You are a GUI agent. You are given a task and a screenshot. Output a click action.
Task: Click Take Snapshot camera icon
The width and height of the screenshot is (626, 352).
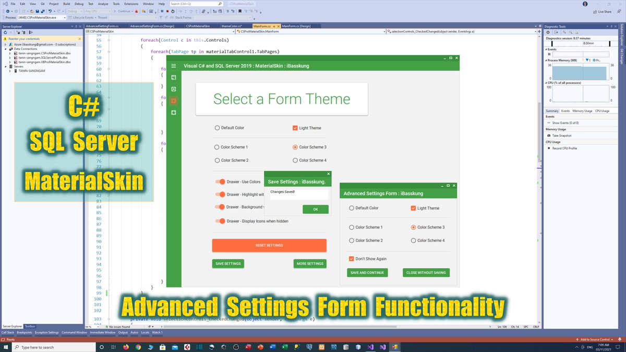click(x=549, y=135)
